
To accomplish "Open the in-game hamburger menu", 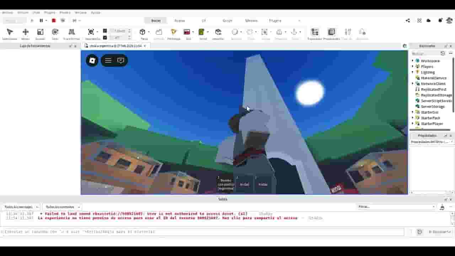I will (108, 60).
